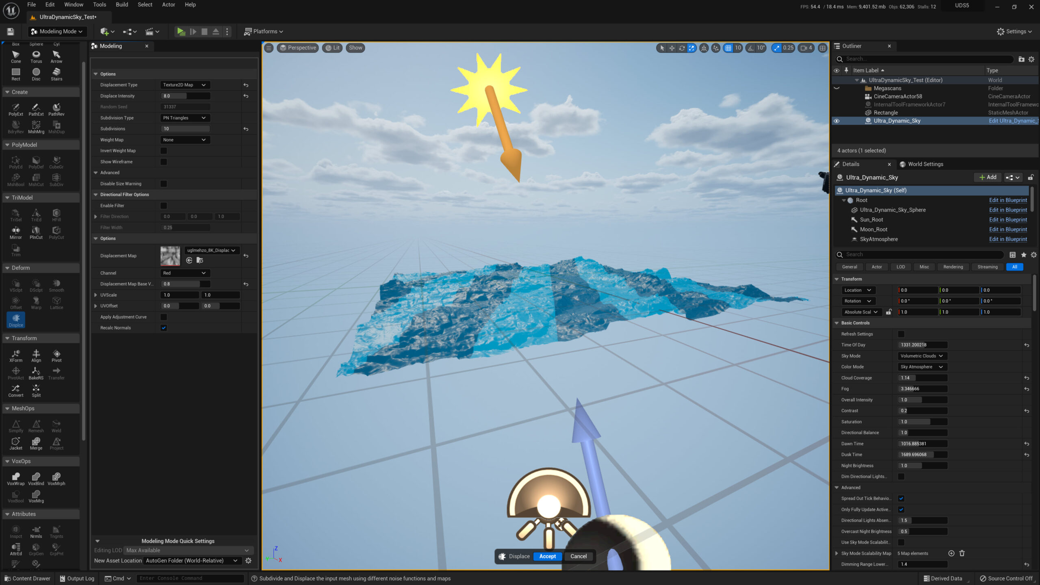1040x585 pixels.
Task: Uncheck the Recalc Normals checkbox
Action: point(164,328)
